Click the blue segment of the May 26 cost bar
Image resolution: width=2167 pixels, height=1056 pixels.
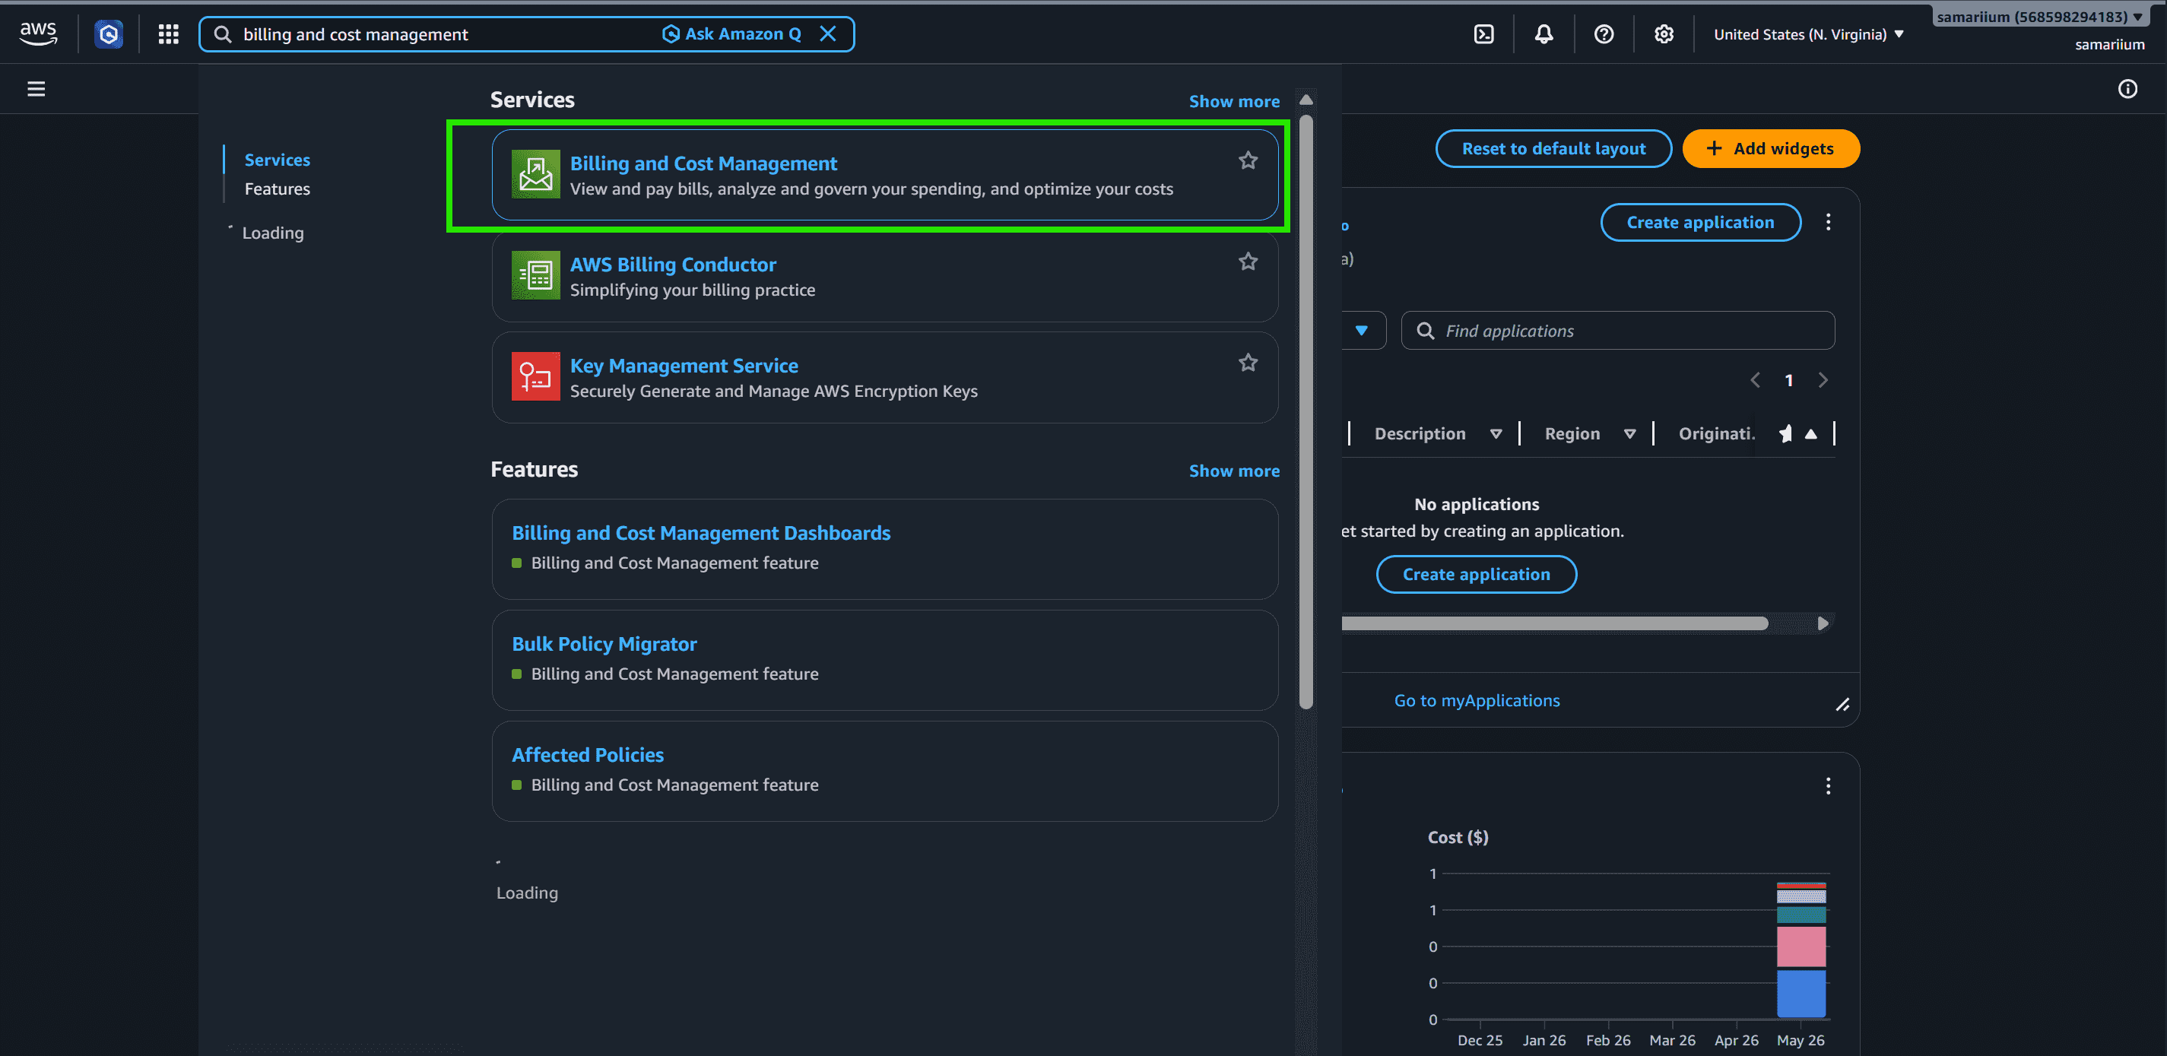coord(1801,993)
